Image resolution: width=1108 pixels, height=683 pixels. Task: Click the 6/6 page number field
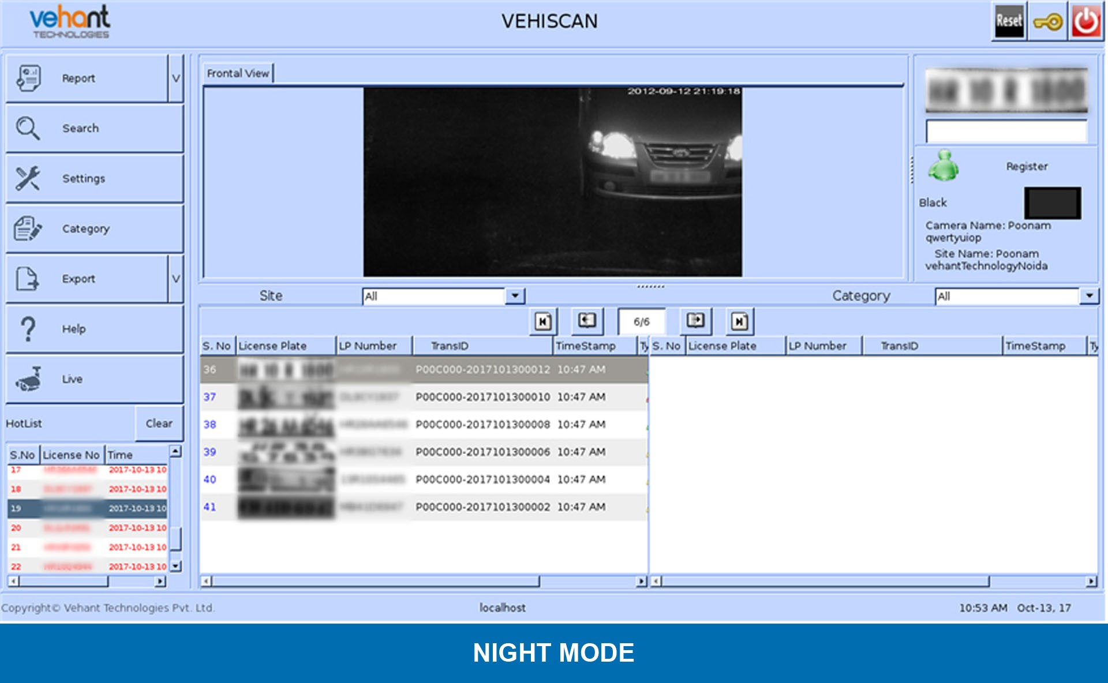[x=642, y=321]
